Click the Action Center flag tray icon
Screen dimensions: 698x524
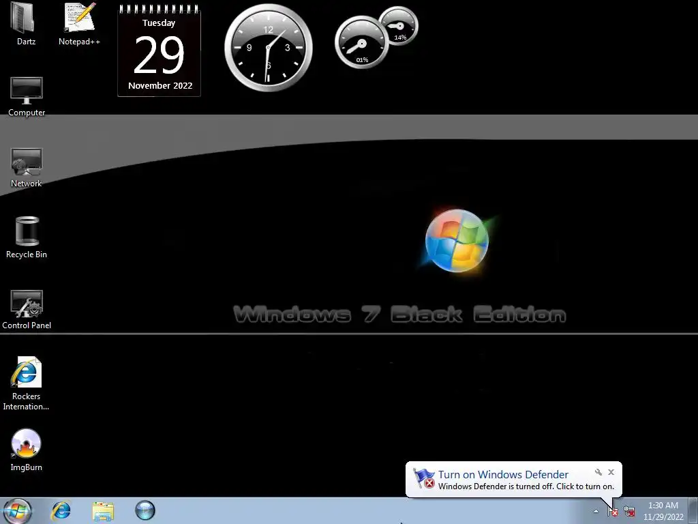pyautogui.click(x=613, y=511)
